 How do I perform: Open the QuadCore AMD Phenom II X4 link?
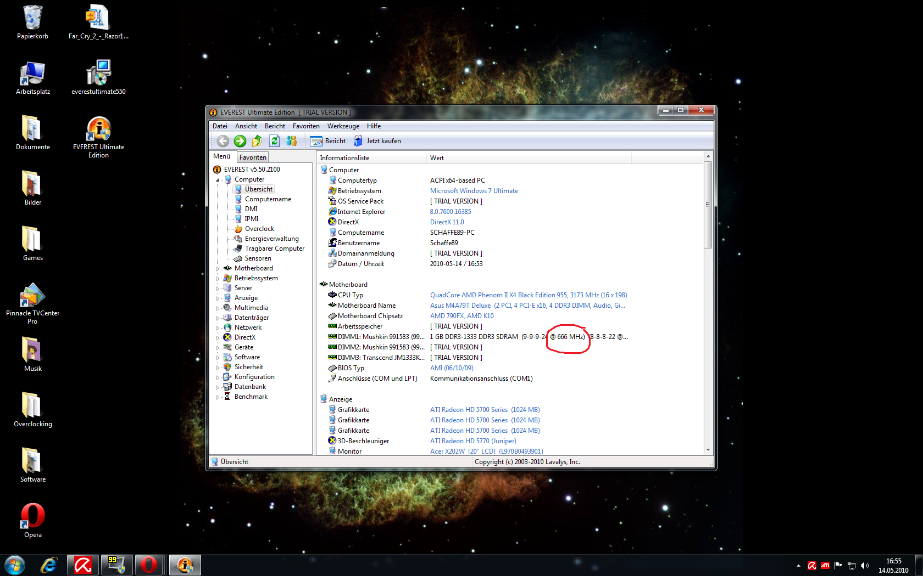point(529,295)
